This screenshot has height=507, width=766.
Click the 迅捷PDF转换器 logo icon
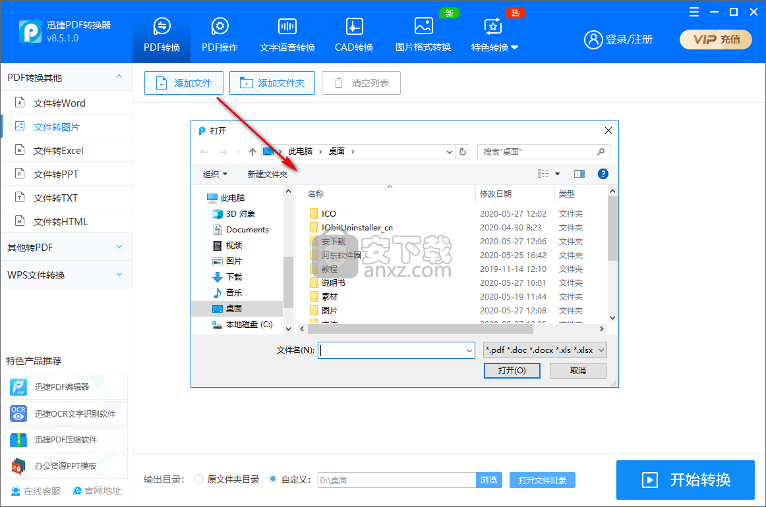pos(30,32)
